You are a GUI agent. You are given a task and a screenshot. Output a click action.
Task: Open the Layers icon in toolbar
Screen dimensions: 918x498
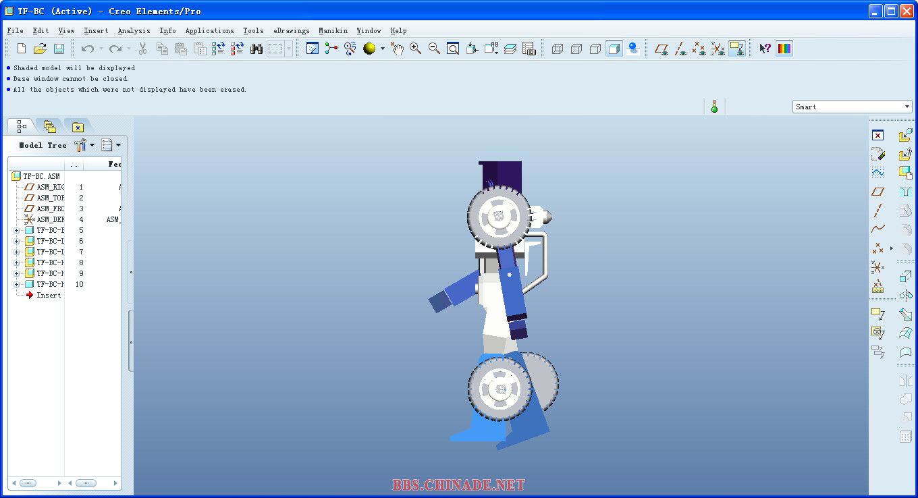point(510,49)
